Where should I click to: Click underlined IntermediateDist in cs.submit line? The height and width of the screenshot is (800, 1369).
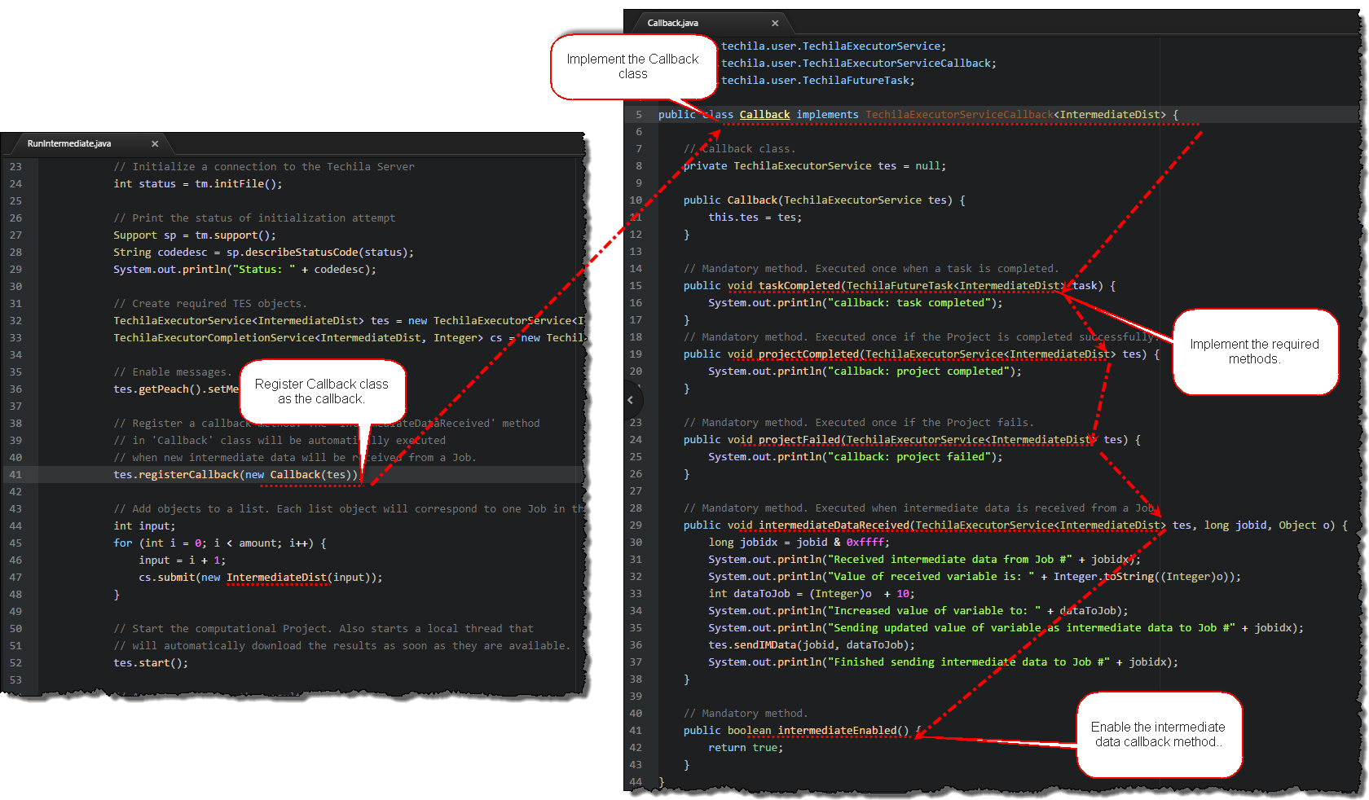(x=276, y=578)
